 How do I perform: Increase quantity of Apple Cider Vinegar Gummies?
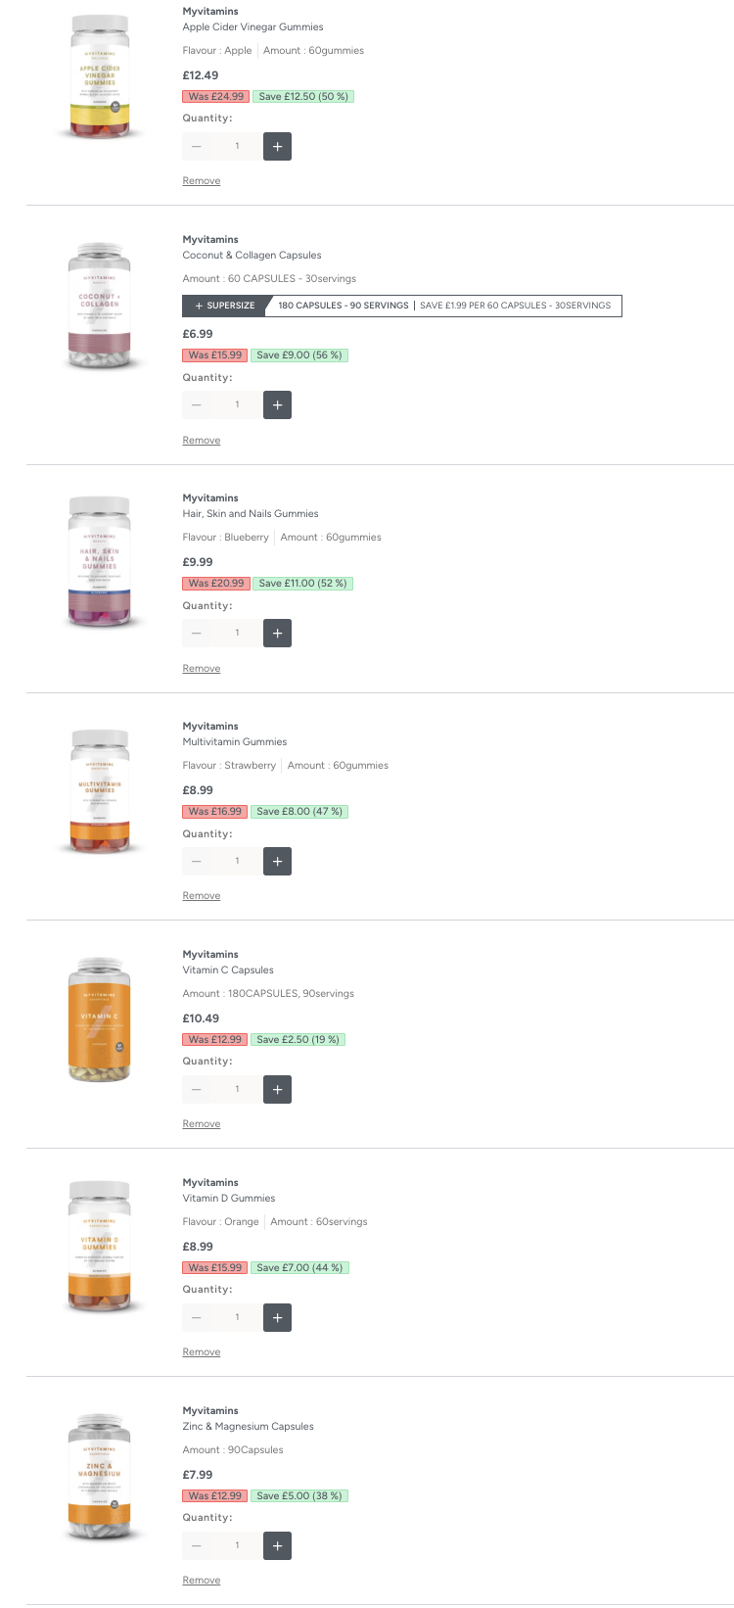pos(277,147)
